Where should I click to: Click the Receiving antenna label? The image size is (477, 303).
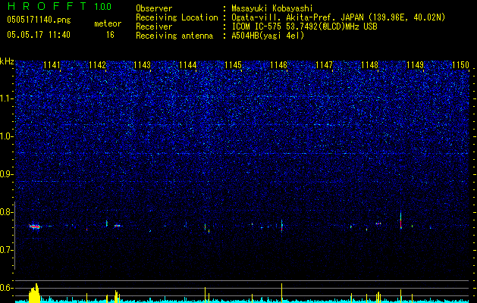[x=174, y=36]
